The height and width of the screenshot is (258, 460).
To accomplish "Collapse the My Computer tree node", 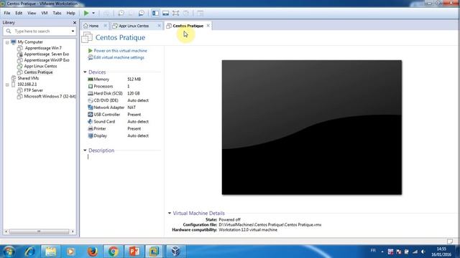I will point(7,42).
